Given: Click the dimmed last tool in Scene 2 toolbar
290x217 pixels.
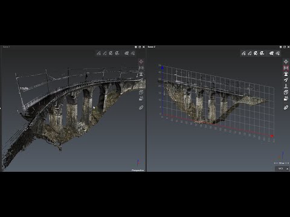Looking at the screenshot, I should click(278, 53).
